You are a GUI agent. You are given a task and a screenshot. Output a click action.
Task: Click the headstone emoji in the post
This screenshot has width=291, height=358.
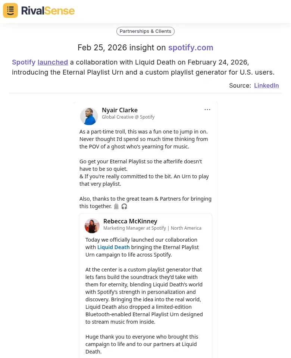tap(116, 206)
